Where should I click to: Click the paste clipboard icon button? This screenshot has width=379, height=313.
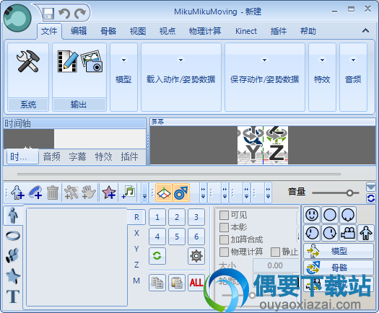[x=177, y=282]
